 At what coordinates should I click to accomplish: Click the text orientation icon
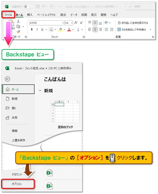click(x=106, y=23)
